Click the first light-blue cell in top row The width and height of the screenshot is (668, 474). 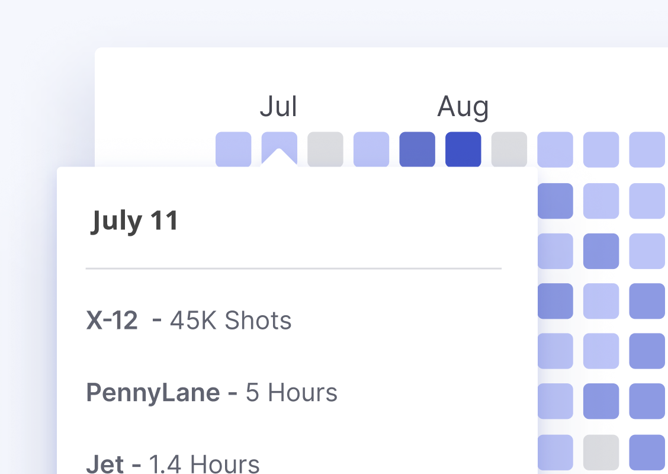click(x=233, y=149)
